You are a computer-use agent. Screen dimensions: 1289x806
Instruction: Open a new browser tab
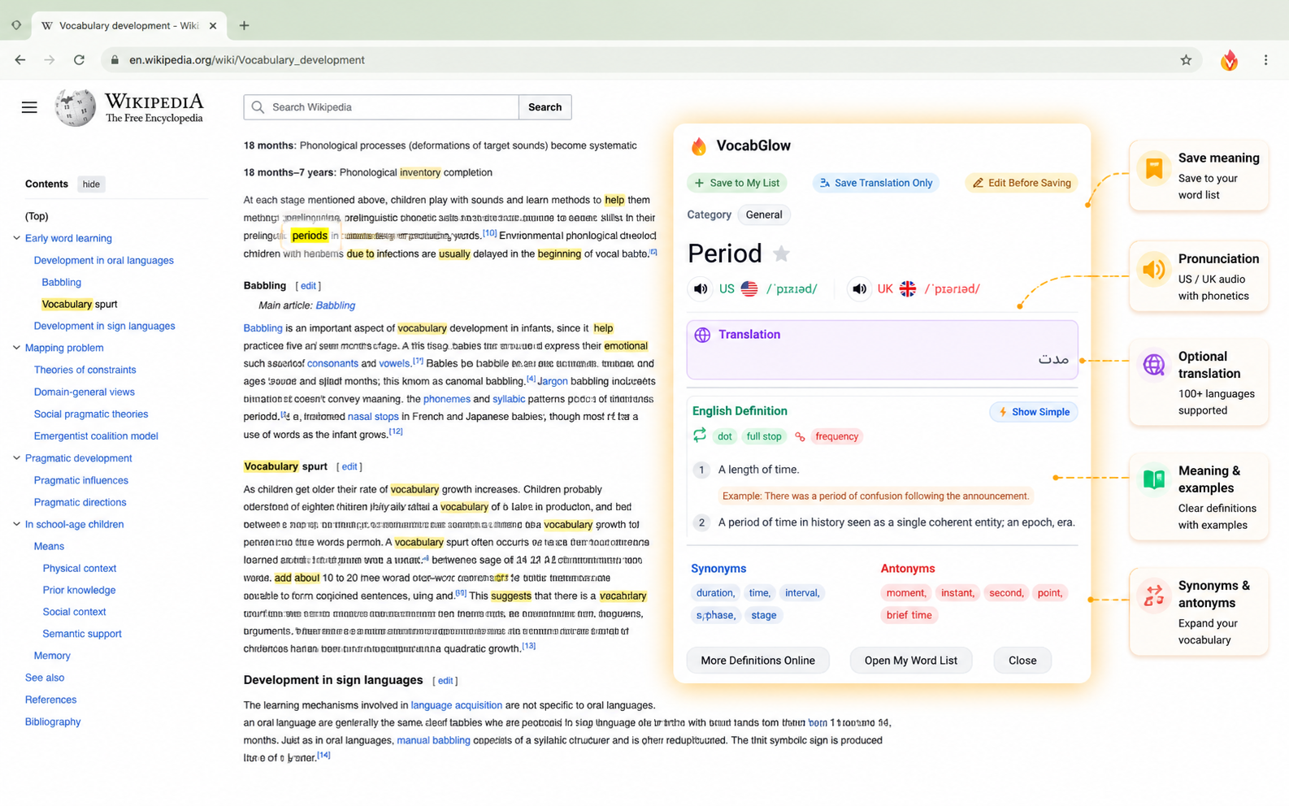click(244, 25)
